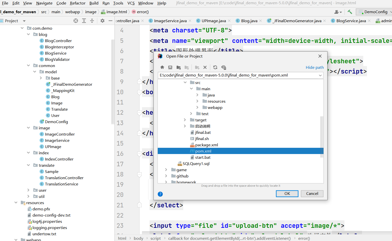392x241 pixels.
Task: Select TranslationController in project tree
Action: (x=64, y=178)
